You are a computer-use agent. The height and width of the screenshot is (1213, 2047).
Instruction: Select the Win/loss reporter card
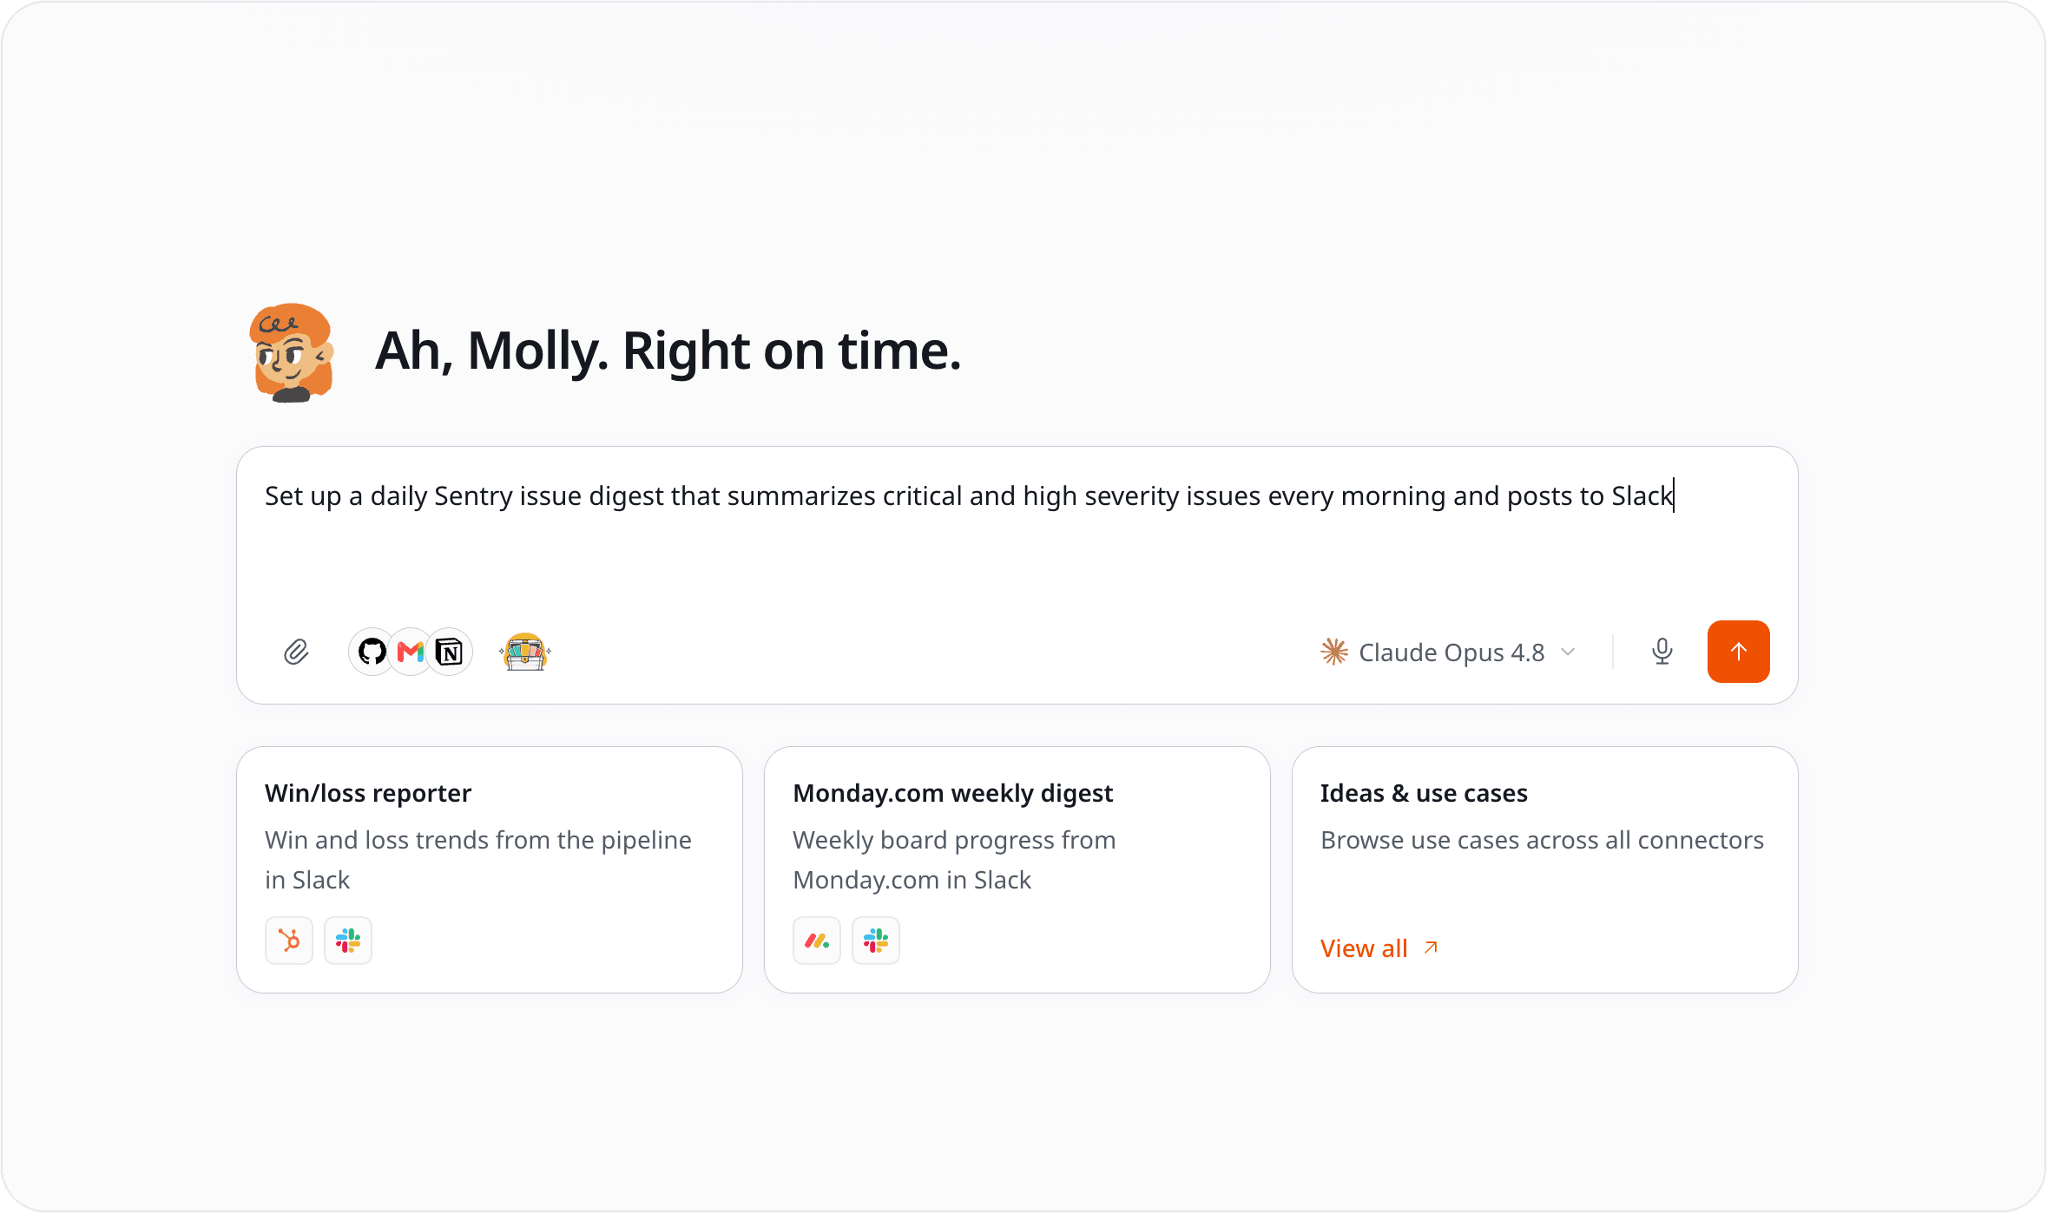490,869
